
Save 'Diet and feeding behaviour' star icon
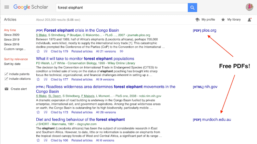point(38,140)
